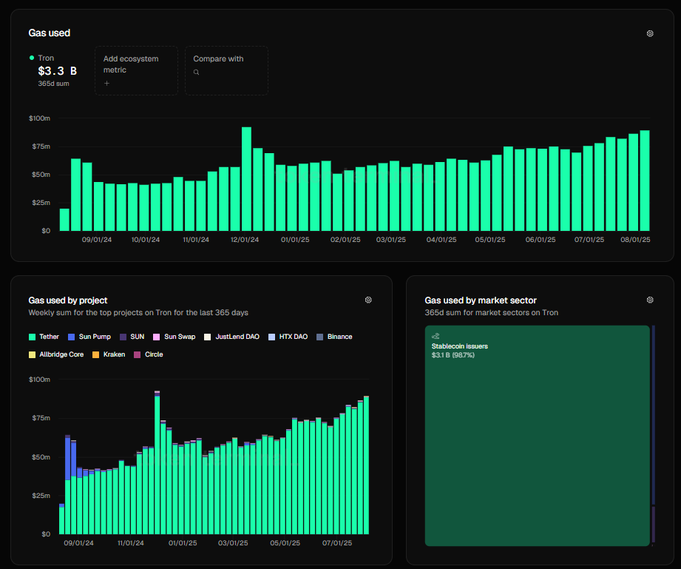Click the Gas used by market sector heading
Viewport: 681px width, 569px height.
[x=481, y=300]
